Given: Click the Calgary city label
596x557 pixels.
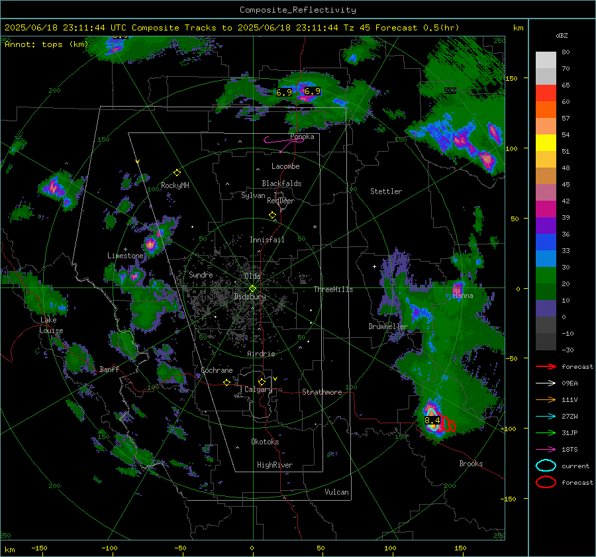Looking at the screenshot, I should tap(258, 389).
